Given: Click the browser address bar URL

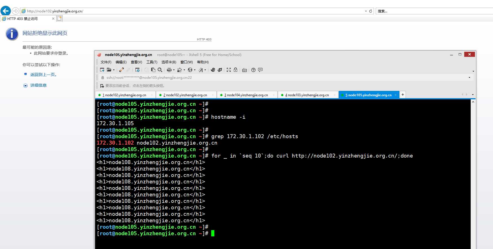Looking at the screenshot, I should pyautogui.click(x=55, y=11).
